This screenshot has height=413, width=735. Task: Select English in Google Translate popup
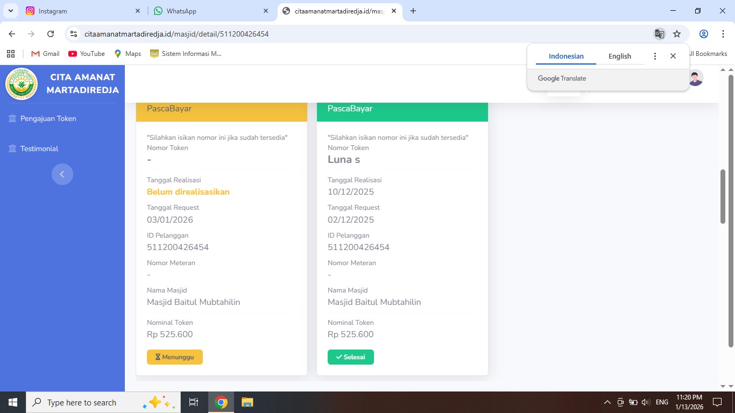619,56
